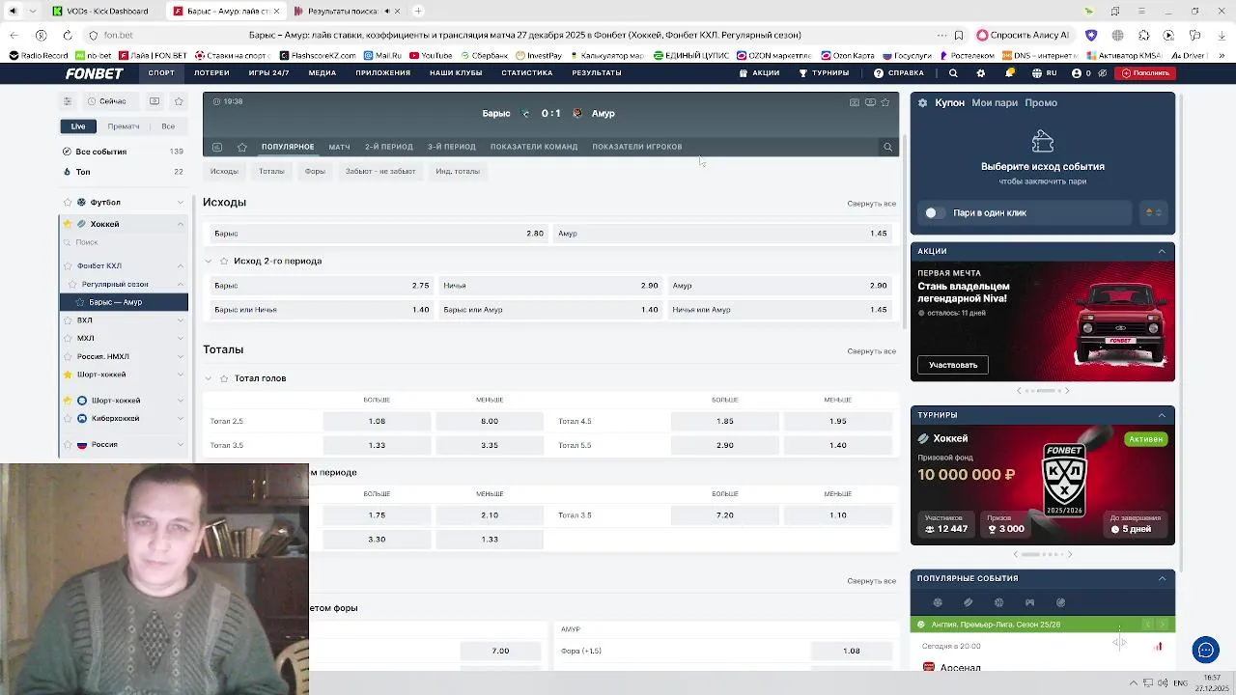Favorite the Исход 2-го периода market star
The height and width of the screenshot is (695, 1236).
[224, 262]
